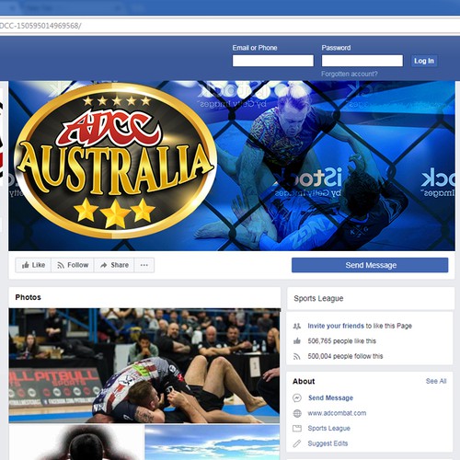Click the Sports League category header

[x=318, y=298]
